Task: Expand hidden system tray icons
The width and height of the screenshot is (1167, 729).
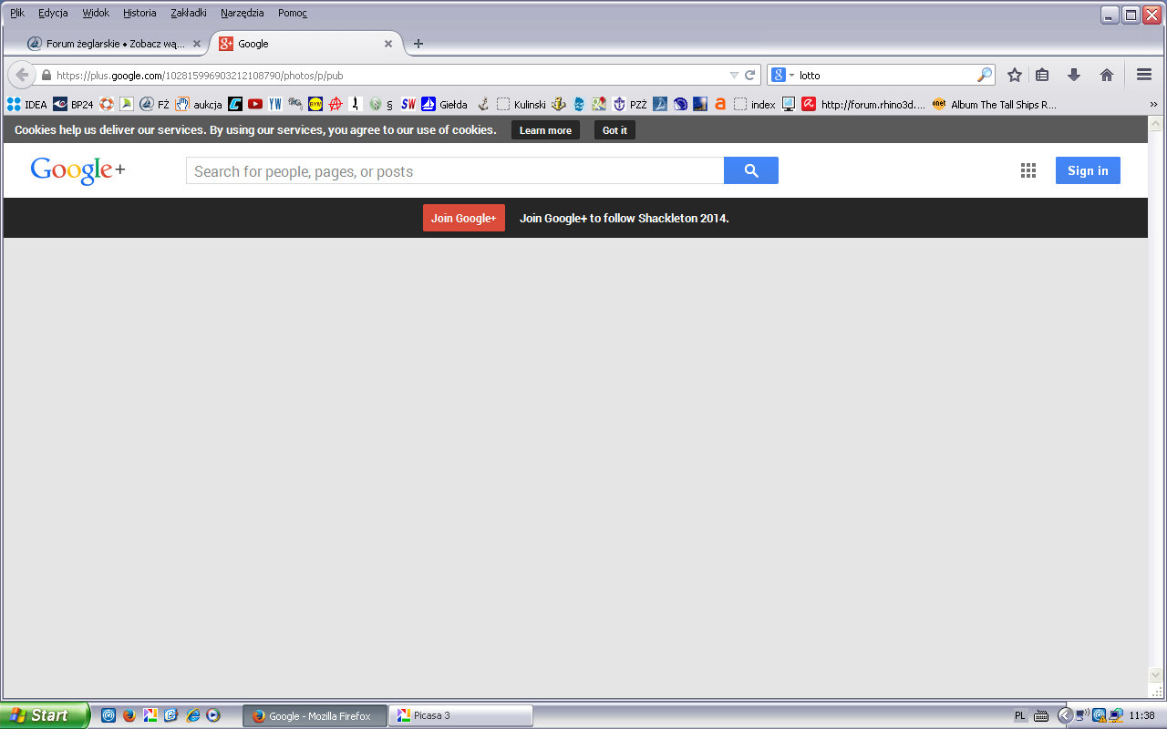Action: click(1064, 715)
